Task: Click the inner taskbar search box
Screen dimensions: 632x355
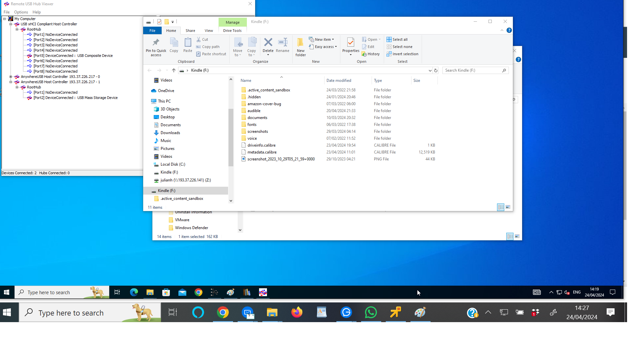Action: tap(62, 292)
